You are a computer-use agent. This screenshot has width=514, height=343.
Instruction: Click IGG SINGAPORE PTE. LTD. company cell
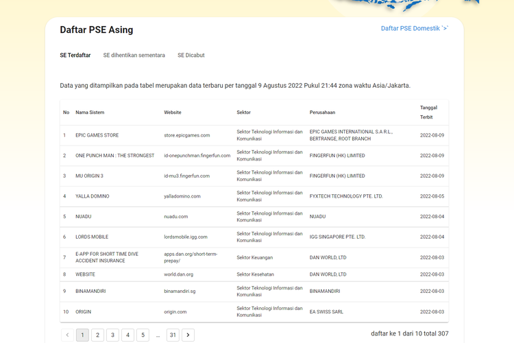(337, 237)
